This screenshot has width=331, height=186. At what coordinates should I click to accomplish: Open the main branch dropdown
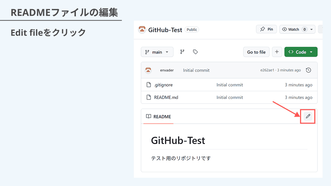click(157, 52)
